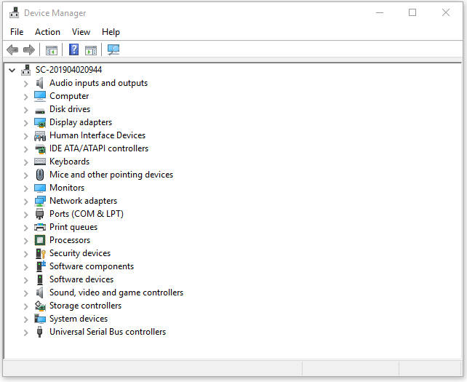Viewport: 467px width, 382px height.
Task: Click the drive icon next to Disk drives
Action: pos(40,111)
